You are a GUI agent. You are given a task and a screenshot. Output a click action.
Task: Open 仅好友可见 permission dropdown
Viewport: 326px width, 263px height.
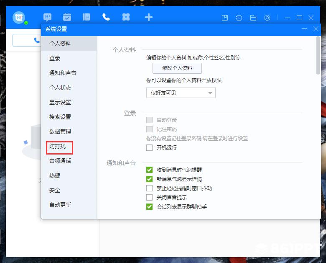pyautogui.click(x=181, y=93)
